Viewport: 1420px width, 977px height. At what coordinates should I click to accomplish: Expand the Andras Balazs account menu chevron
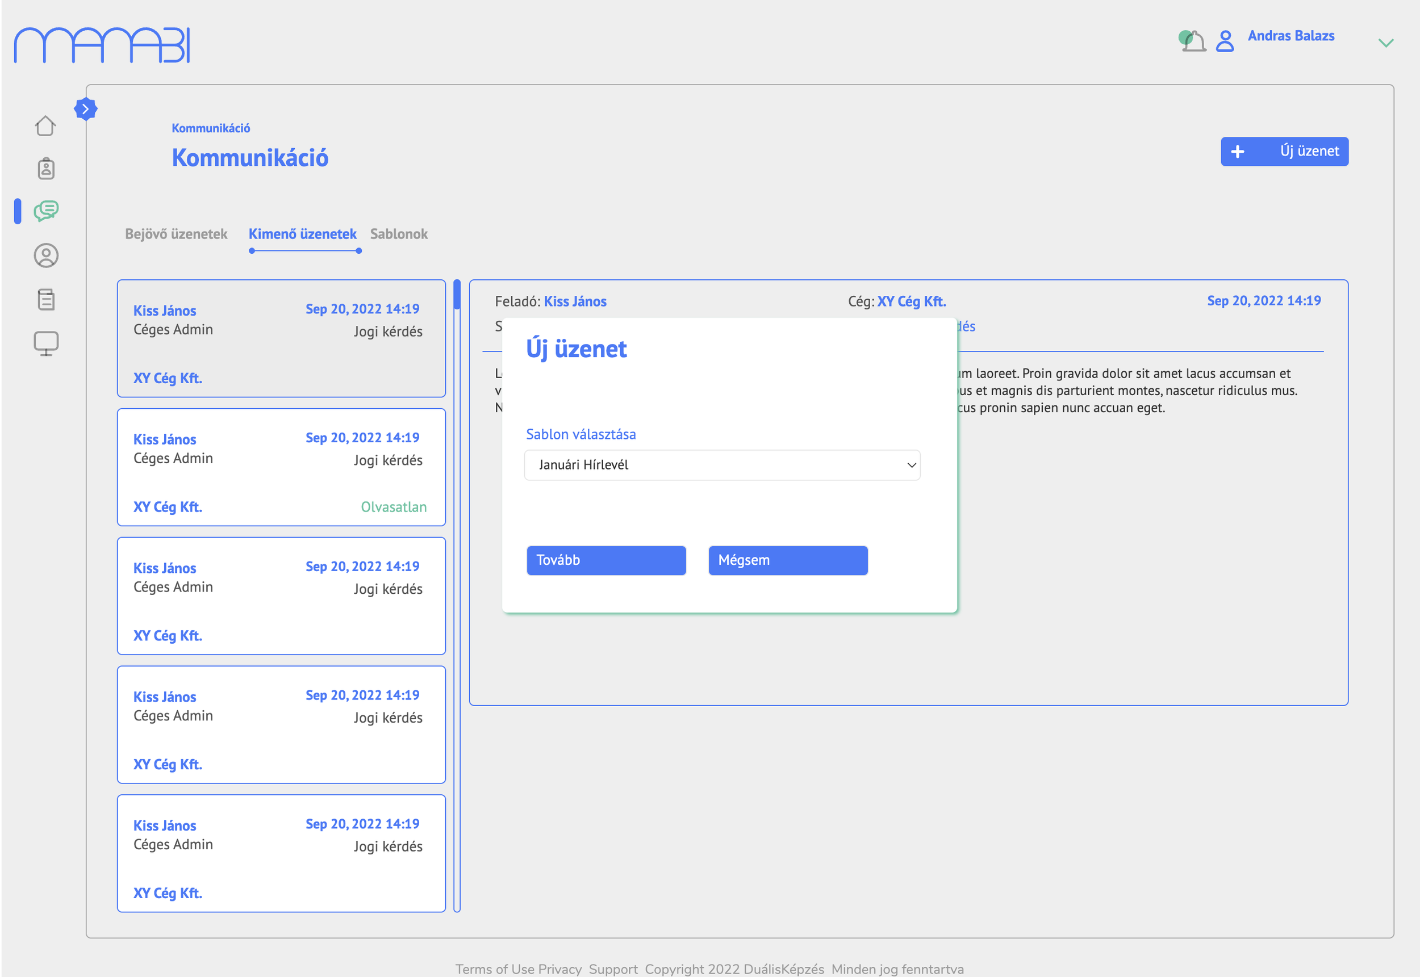coord(1385,43)
